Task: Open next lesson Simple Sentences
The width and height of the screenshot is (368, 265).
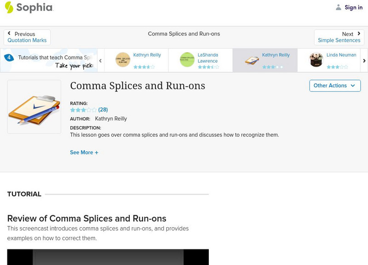Action: pos(339,37)
